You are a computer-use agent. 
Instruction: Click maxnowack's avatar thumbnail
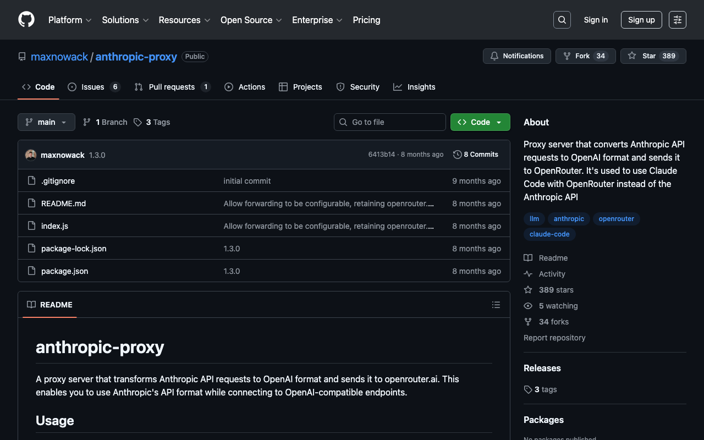point(31,155)
